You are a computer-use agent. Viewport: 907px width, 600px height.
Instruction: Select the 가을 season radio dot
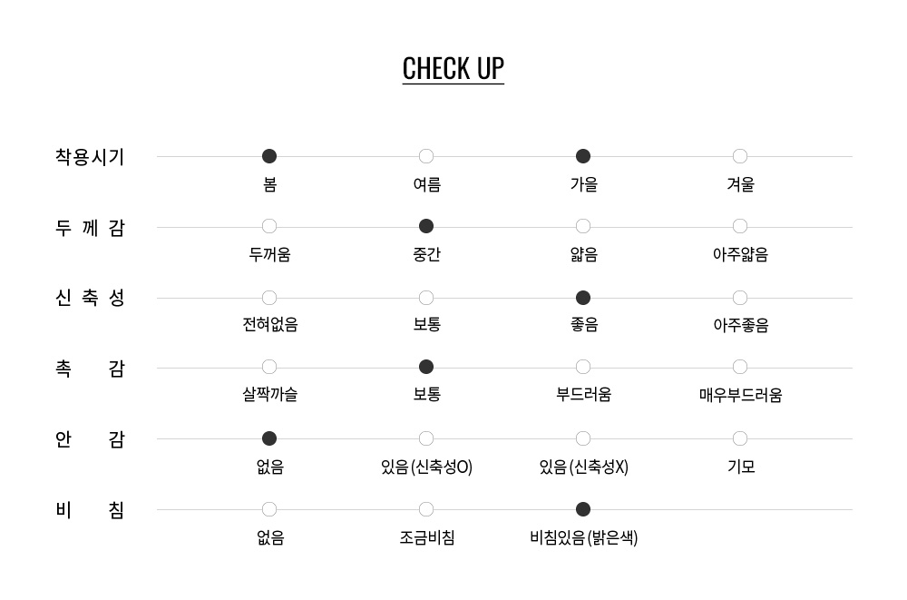tap(583, 156)
